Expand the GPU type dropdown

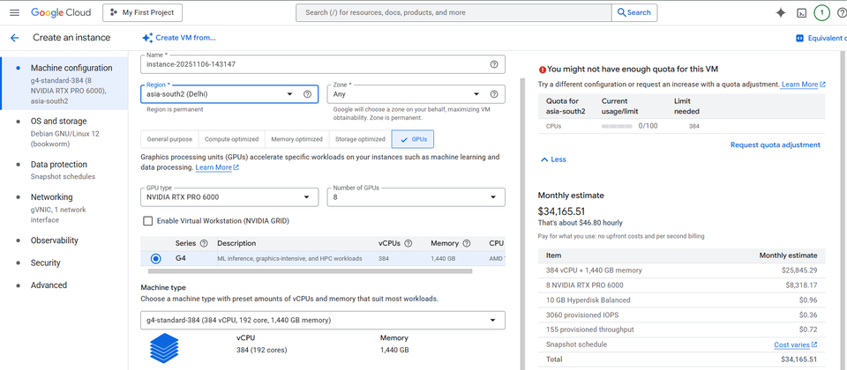[x=229, y=197]
